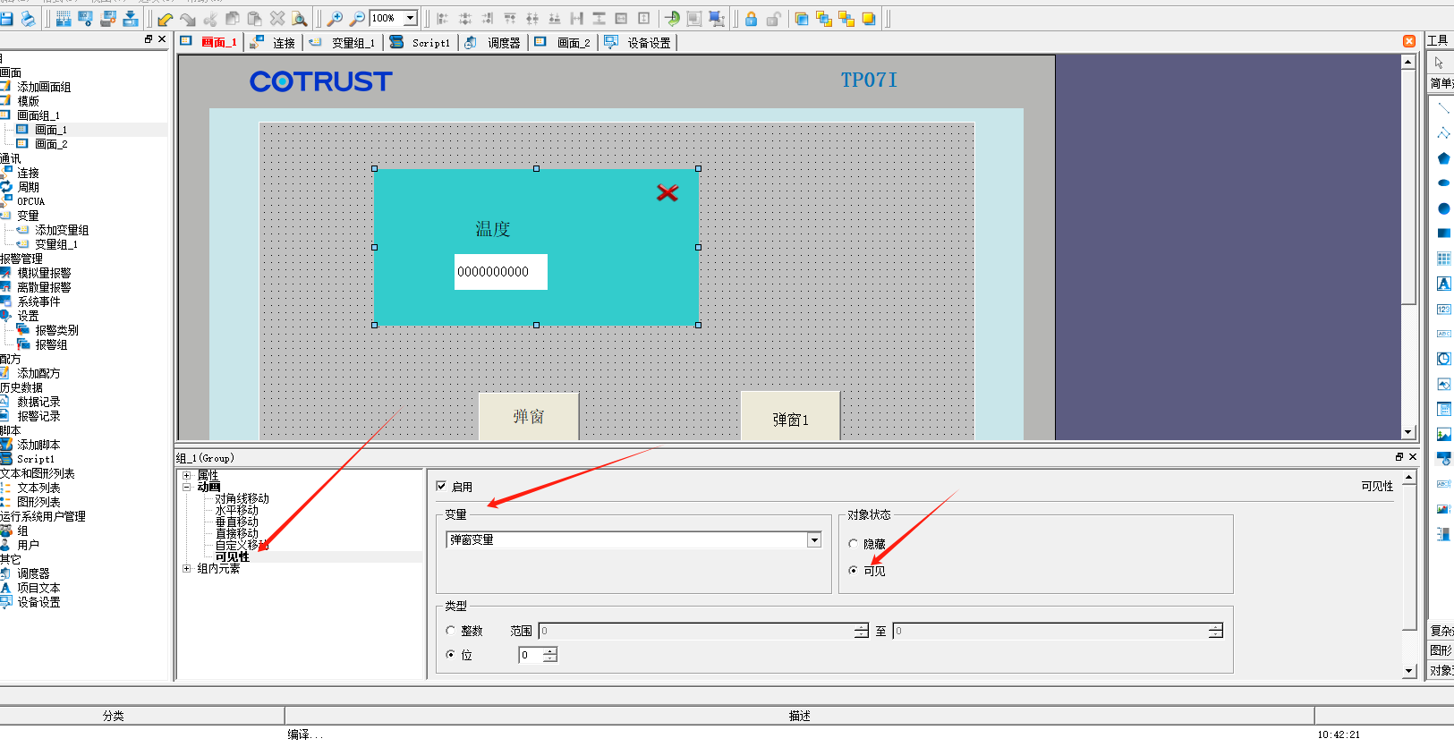Click the 弹窗1 button on canvas
This screenshot has width=1454, height=747.
pos(790,416)
